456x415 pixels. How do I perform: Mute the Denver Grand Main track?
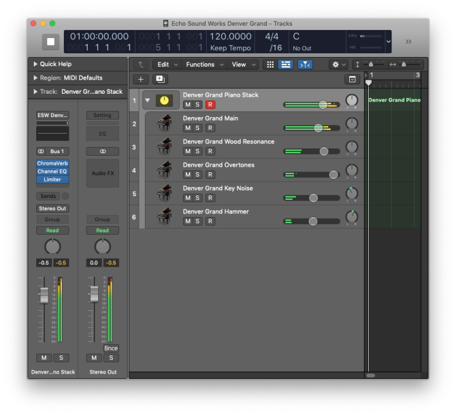point(188,128)
